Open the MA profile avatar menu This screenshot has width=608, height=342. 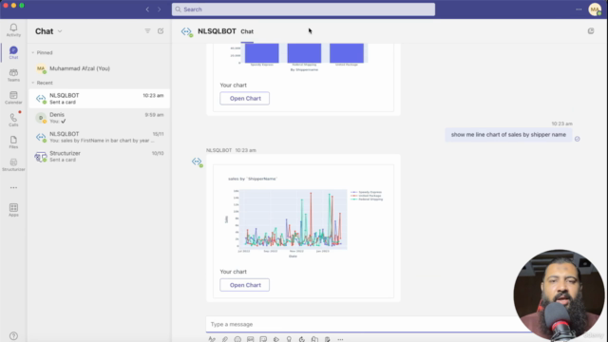[x=595, y=9]
